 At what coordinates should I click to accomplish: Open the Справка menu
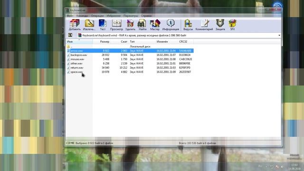[146, 16]
